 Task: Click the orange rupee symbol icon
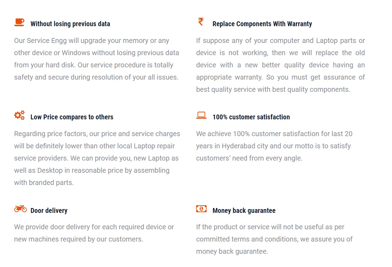[x=201, y=22]
